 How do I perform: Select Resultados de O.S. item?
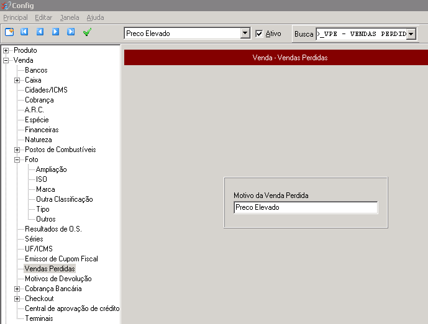coord(53,229)
